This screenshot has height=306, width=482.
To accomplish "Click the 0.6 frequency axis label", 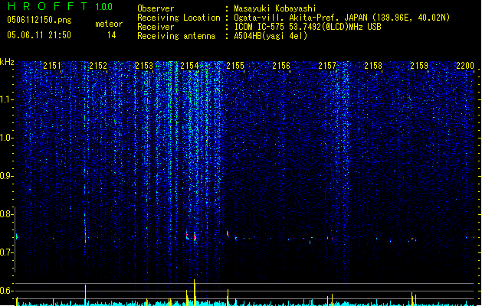I will [x=6, y=291].
